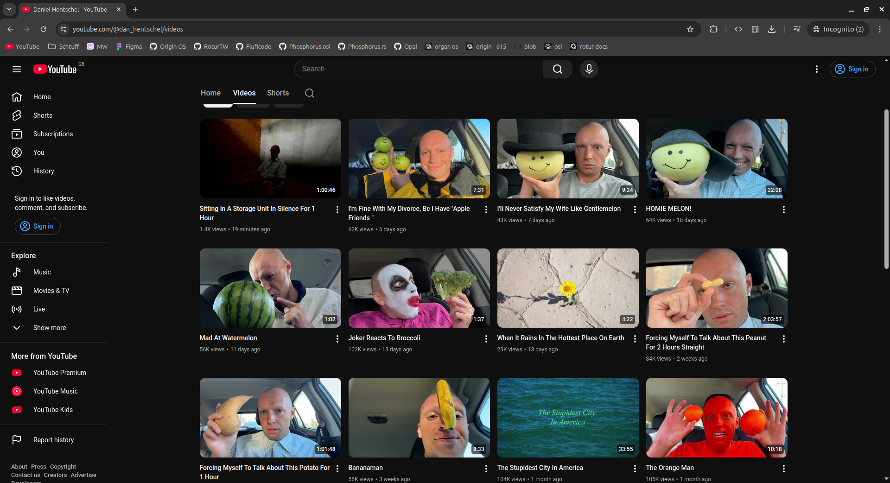890x483 pixels.
Task: Search within the channel using the magnifier
Action: click(310, 93)
